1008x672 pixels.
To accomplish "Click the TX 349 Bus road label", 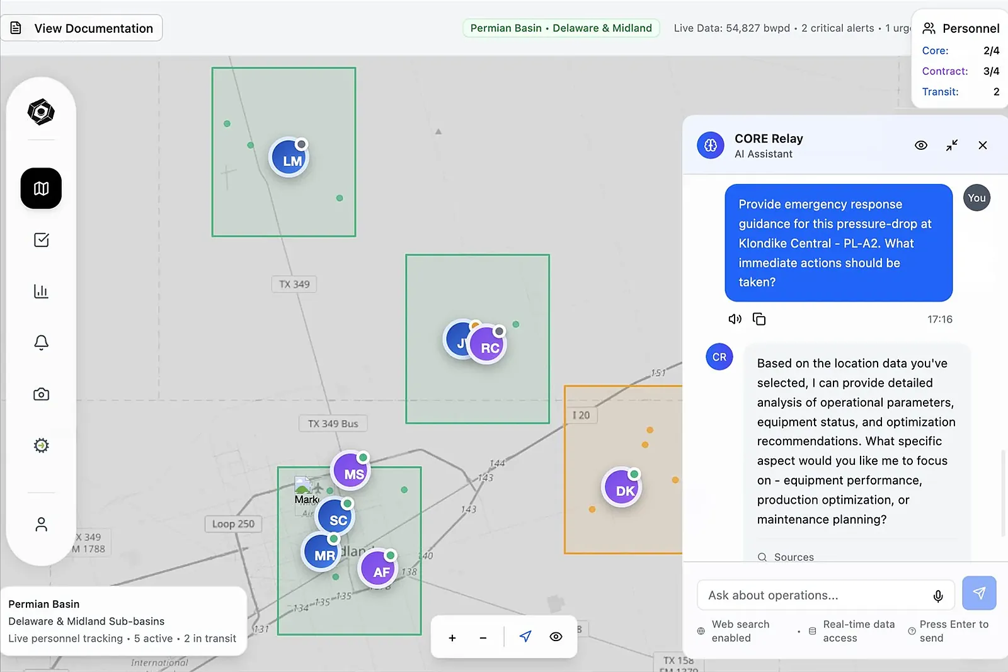I will [333, 424].
